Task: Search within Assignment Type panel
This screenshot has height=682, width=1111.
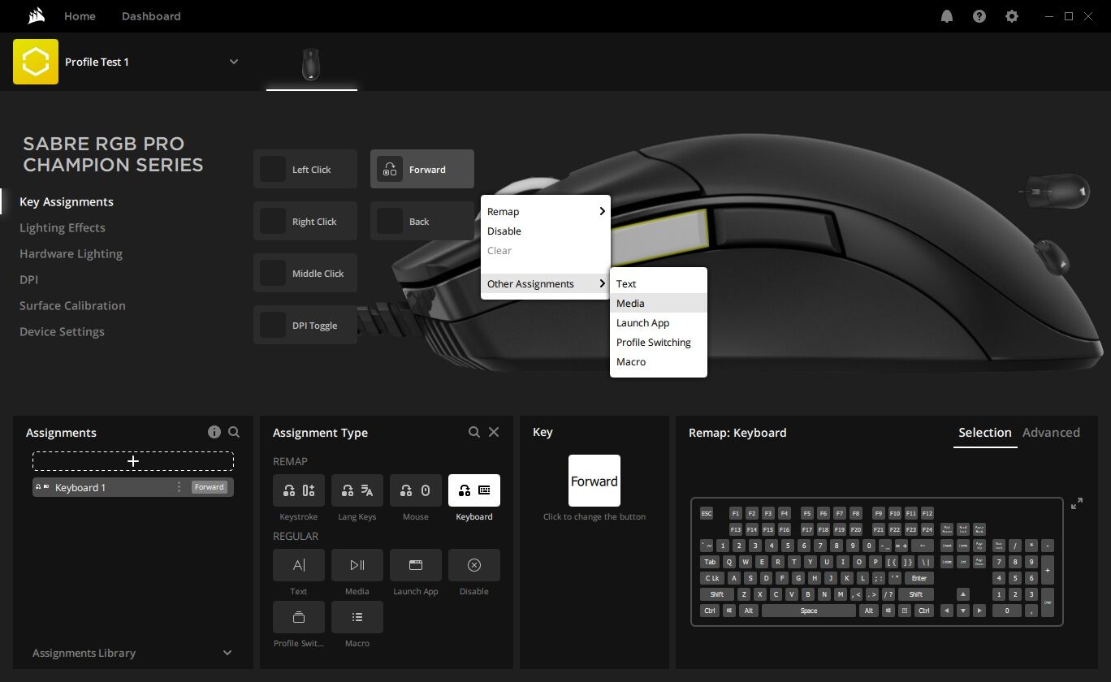Action: tap(474, 432)
